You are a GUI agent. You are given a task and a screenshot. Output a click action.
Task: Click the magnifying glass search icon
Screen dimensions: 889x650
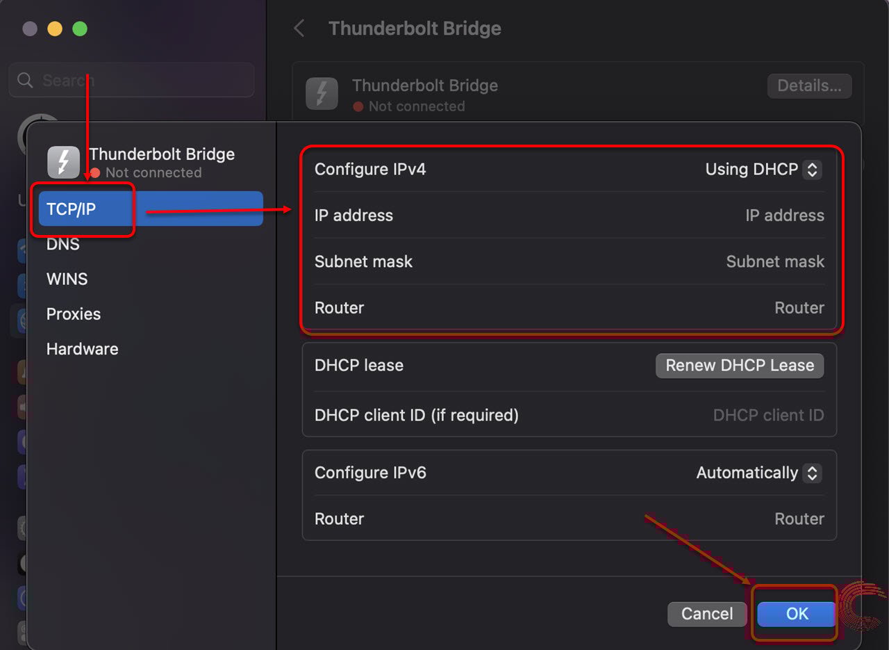(x=25, y=81)
